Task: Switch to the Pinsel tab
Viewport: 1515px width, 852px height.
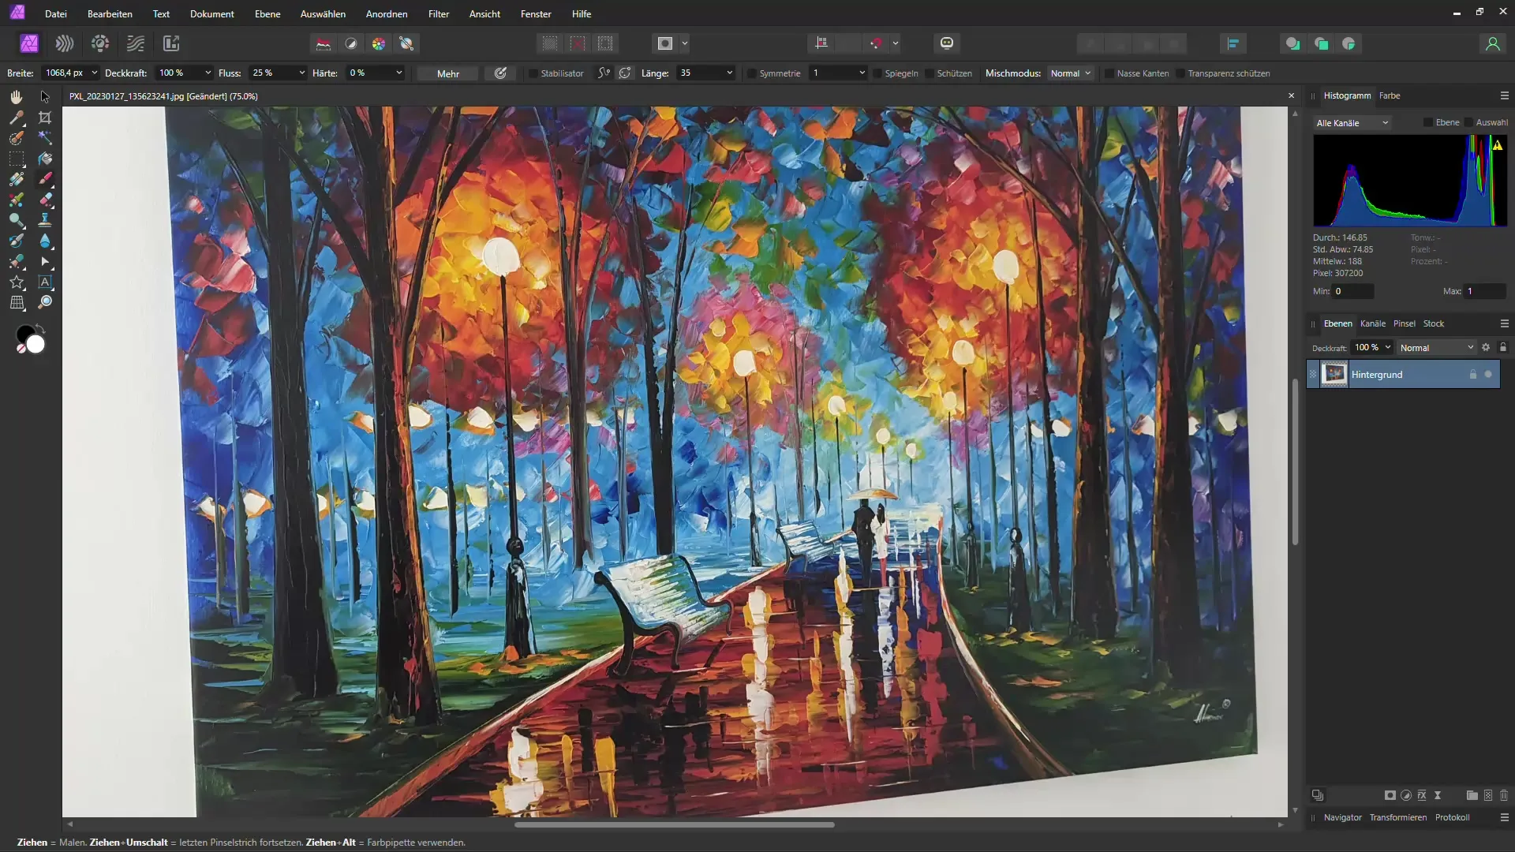Action: (1405, 323)
